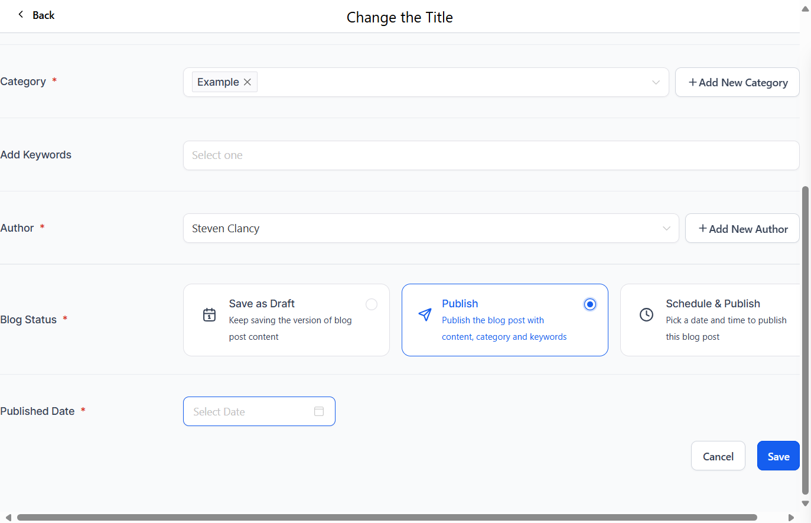Click the scroll up arrow

805,9
